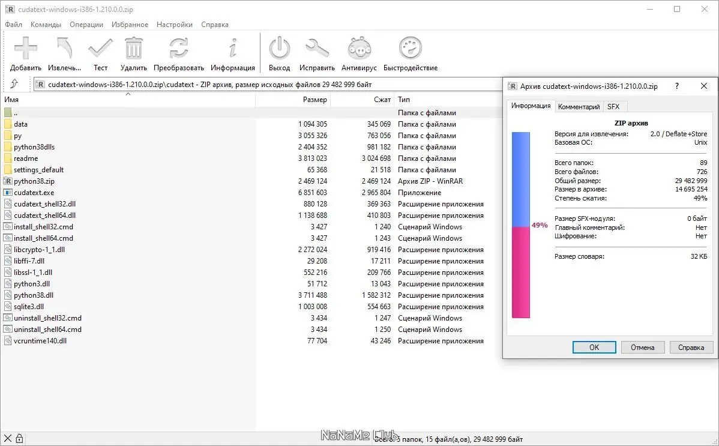This screenshot has width=719, height=446.
Task: Open the Быстродействие benchmark icon
Action: [x=411, y=48]
